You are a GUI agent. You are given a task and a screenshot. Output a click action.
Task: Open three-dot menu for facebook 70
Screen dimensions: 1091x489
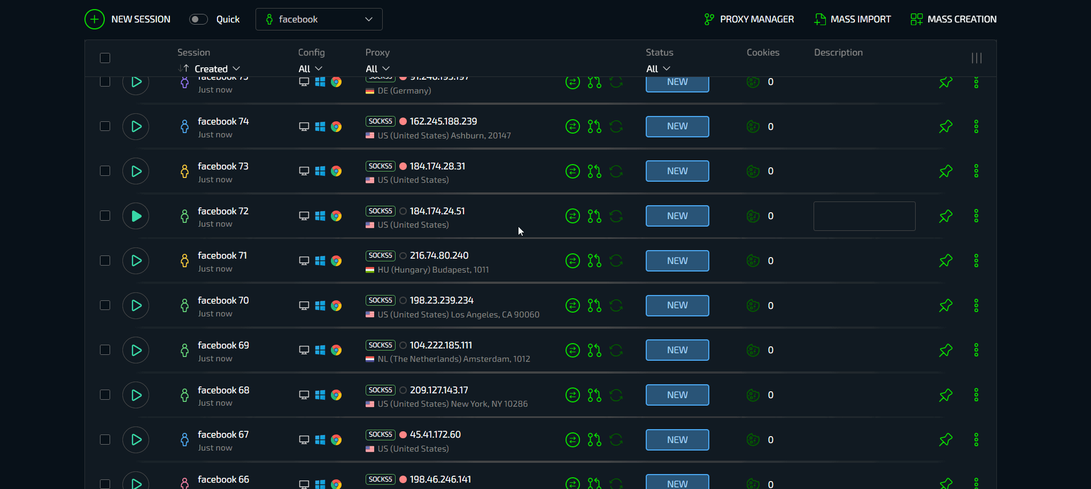click(976, 306)
